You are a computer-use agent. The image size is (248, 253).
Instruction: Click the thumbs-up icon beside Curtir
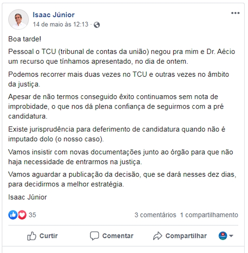tap(32, 236)
